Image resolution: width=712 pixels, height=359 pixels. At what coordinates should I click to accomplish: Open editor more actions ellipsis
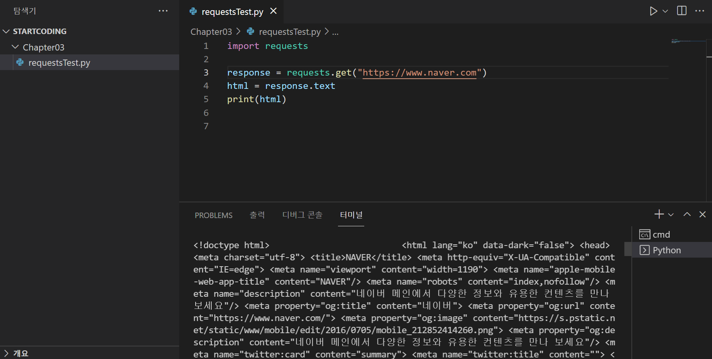pyautogui.click(x=700, y=11)
